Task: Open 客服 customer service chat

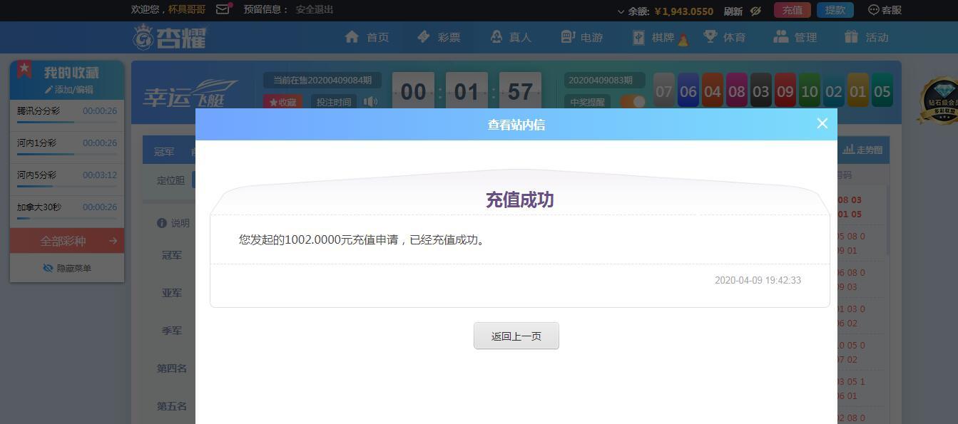Action: tap(885, 10)
